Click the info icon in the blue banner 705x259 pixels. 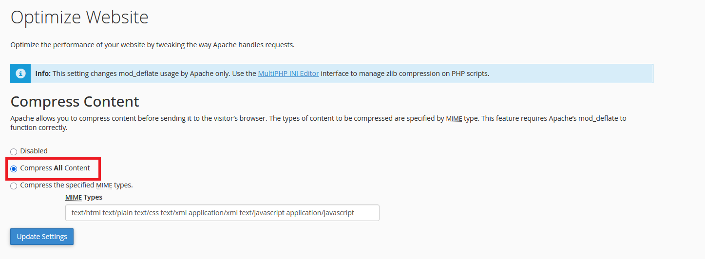20,74
